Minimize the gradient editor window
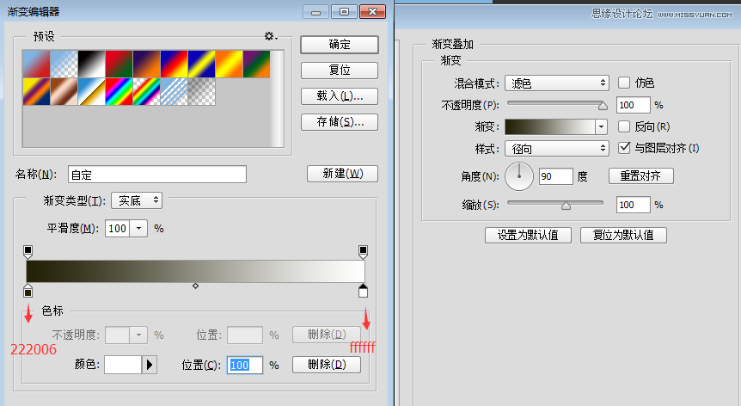Viewport: 741px width, 406px height. point(315,12)
